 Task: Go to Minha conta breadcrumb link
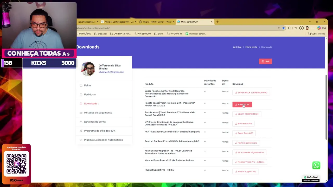pos(251,47)
